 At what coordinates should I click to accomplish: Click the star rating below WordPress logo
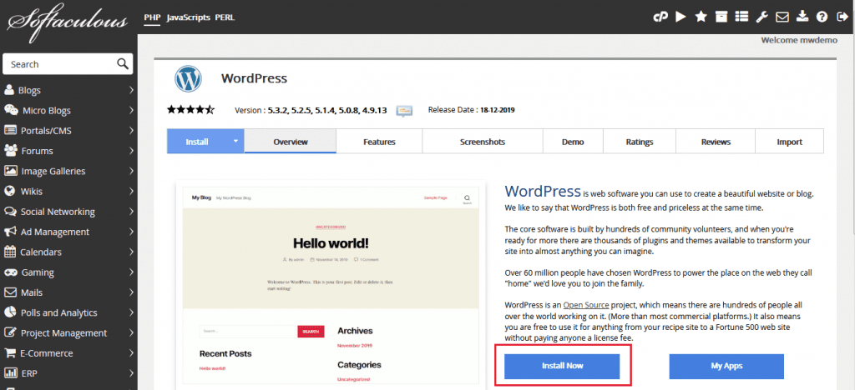191,110
